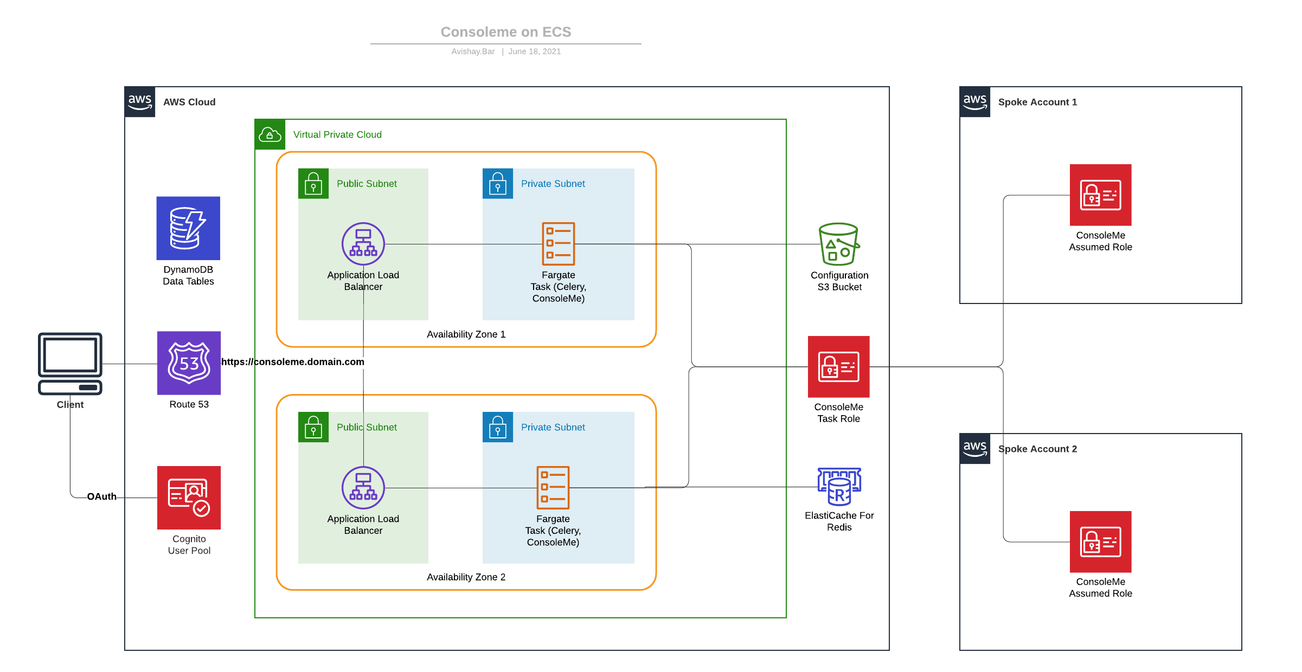Screen dimensions: 1302x672
Task: Click the ElastiCache For Redis icon
Action: coord(839,487)
